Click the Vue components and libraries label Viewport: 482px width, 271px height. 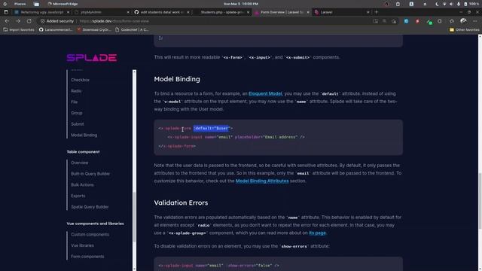coord(96,224)
